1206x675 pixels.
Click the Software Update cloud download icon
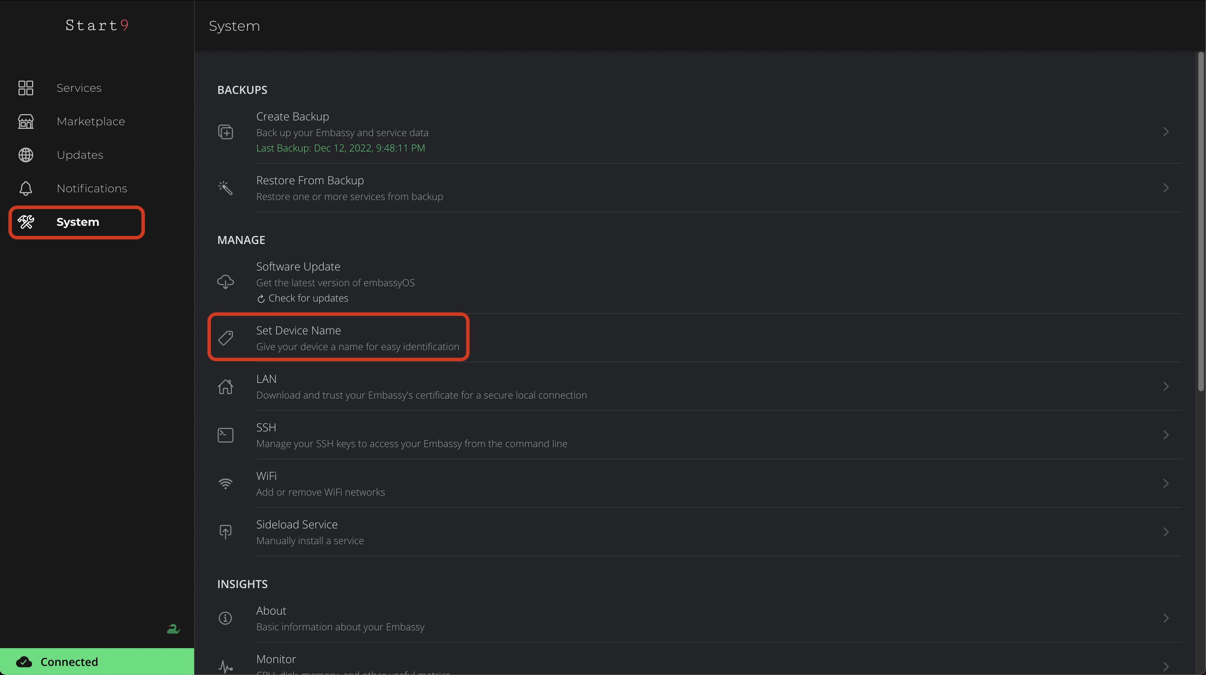click(226, 282)
